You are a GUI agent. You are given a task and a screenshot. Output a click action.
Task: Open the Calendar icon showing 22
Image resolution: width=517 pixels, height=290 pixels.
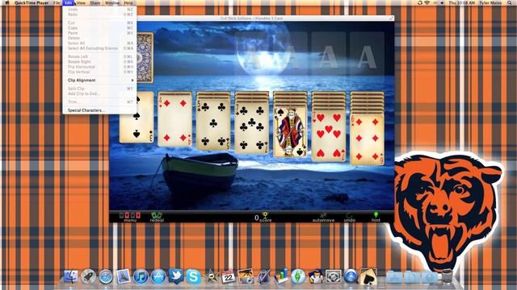(x=229, y=276)
